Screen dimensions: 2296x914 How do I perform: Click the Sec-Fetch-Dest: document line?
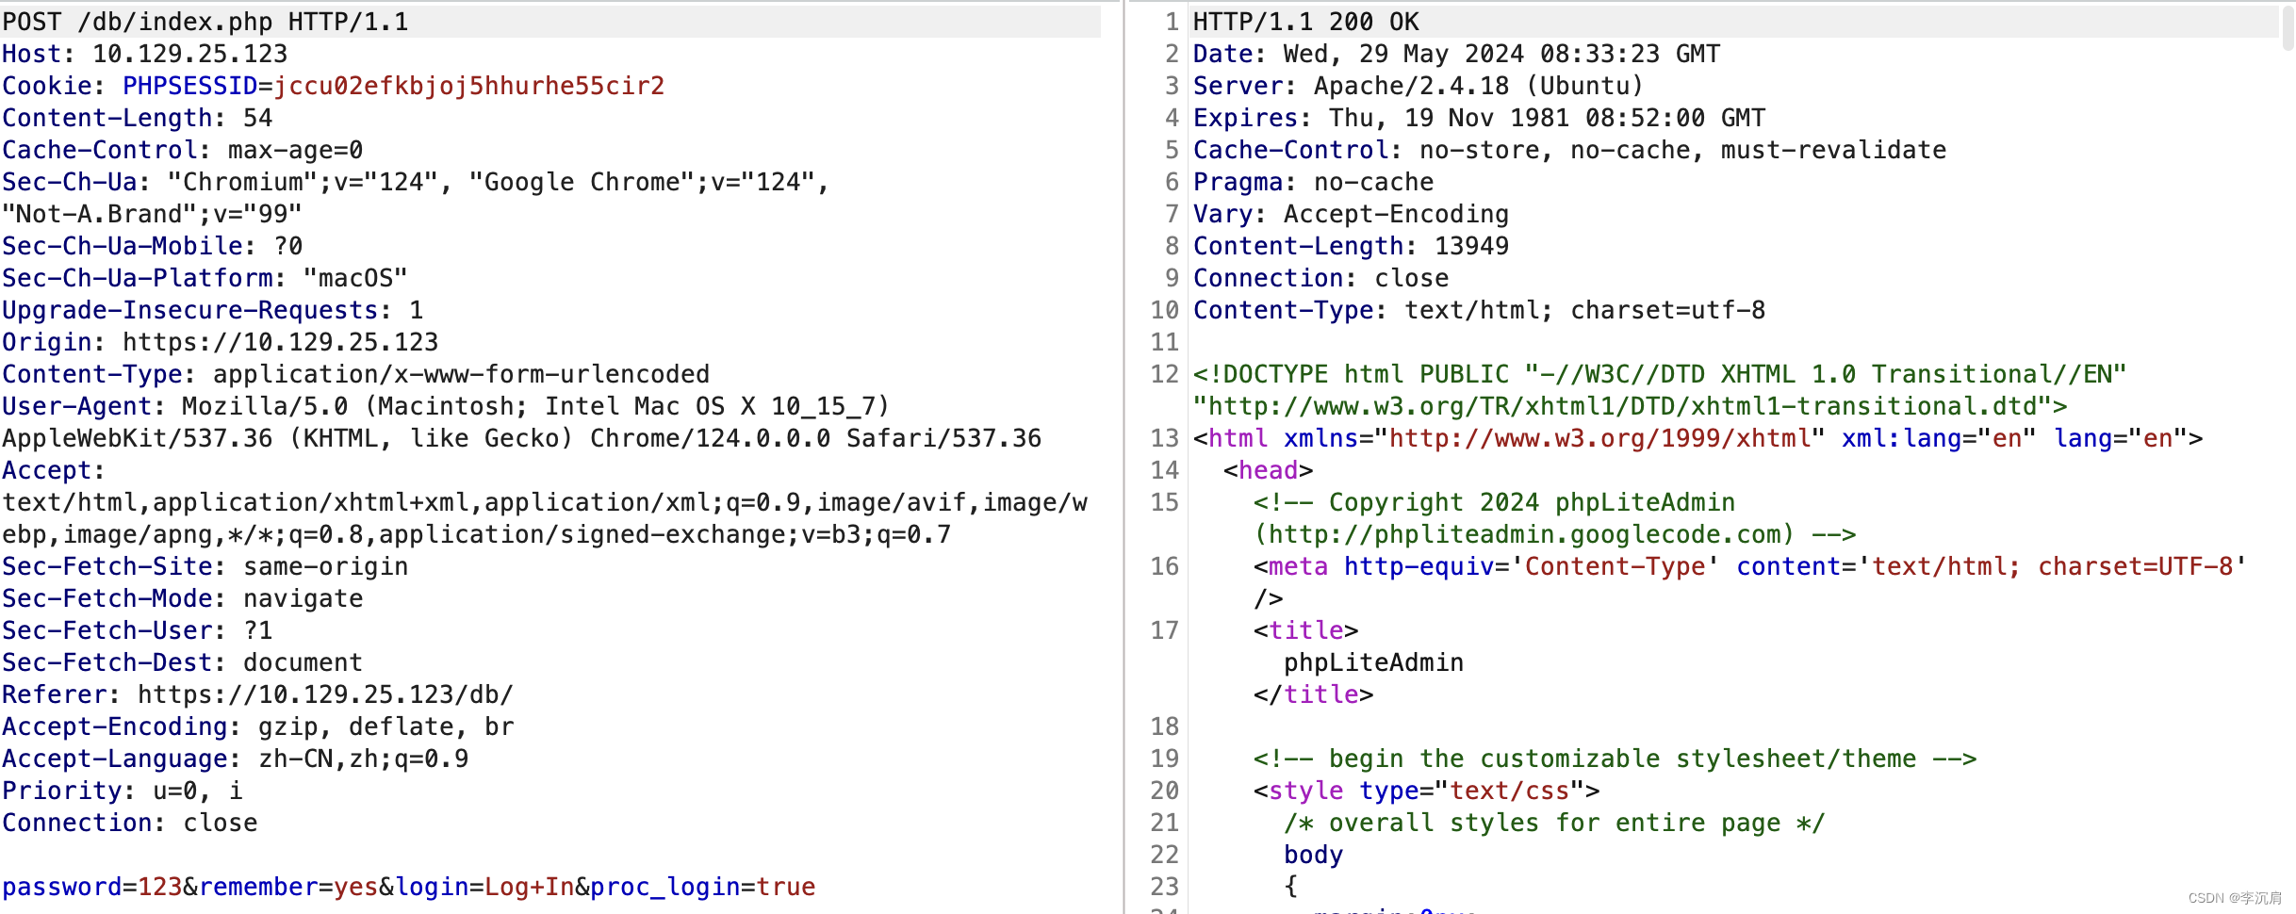182,662
